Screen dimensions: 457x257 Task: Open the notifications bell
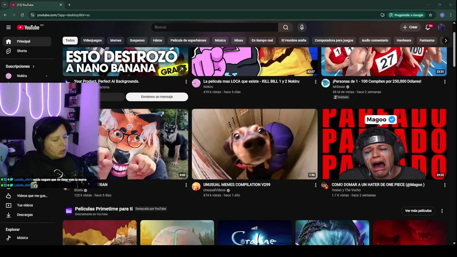[428, 27]
